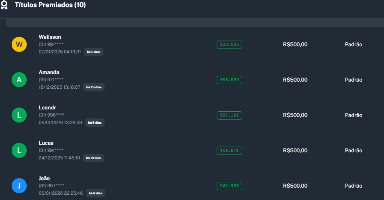Click the "há 25 dias" badge
384x200 pixels.
click(x=94, y=87)
